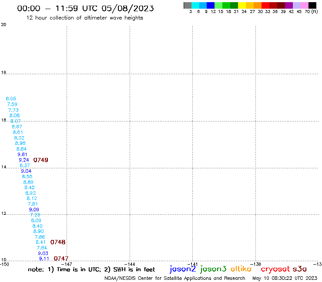The image size is (322, 282).
Task: Click the wave height value 7.73
Action: coord(13,110)
